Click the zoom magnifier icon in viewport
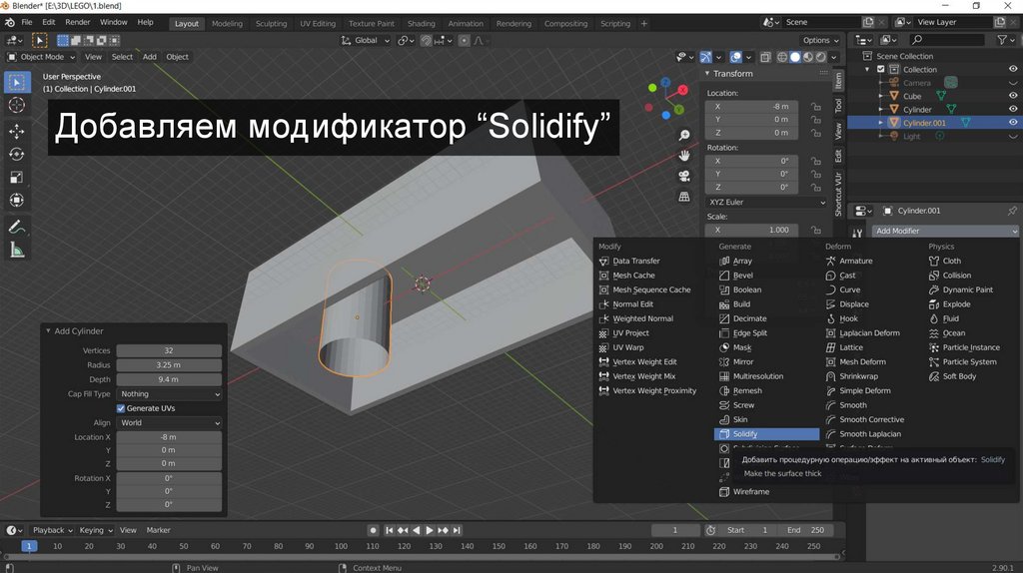Screen dimensions: 1023x573 pos(684,135)
